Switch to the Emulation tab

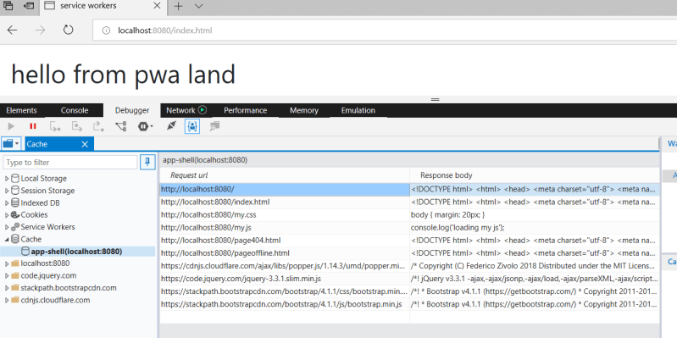tap(358, 110)
